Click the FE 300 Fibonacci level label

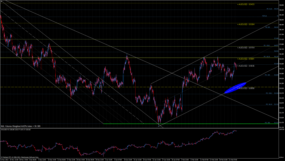point(267,123)
